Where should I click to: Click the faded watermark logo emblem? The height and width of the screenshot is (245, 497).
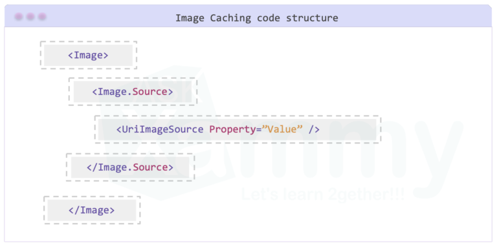pyautogui.click(x=165, y=133)
